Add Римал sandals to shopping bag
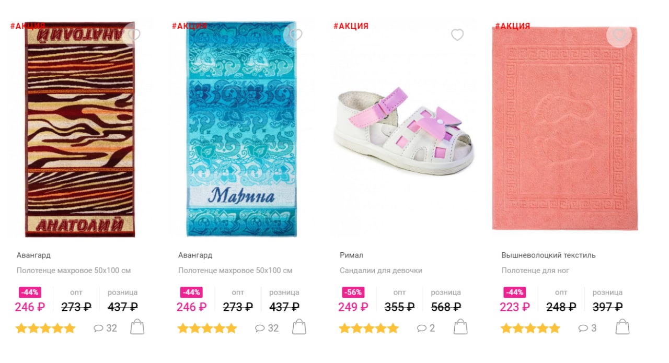Viewport: 669px width, 363px height. pos(460,327)
